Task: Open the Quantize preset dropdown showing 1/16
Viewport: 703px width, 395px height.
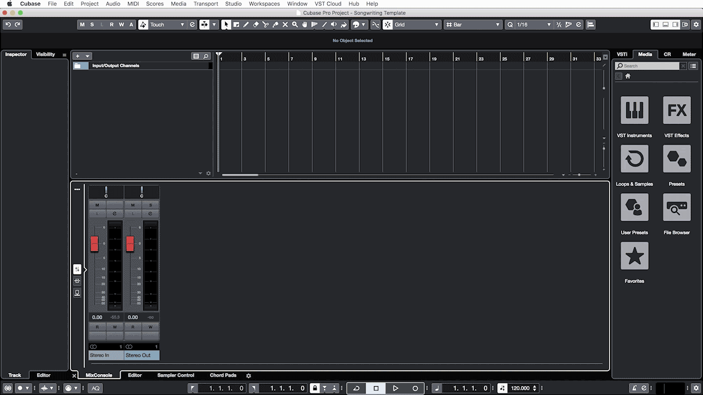Action: pos(529,24)
